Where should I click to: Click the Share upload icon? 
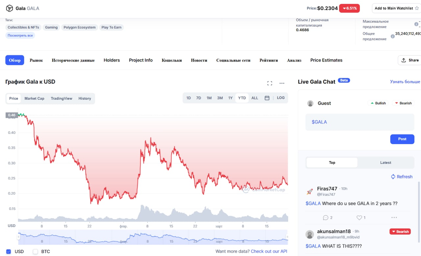click(x=404, y=60)
